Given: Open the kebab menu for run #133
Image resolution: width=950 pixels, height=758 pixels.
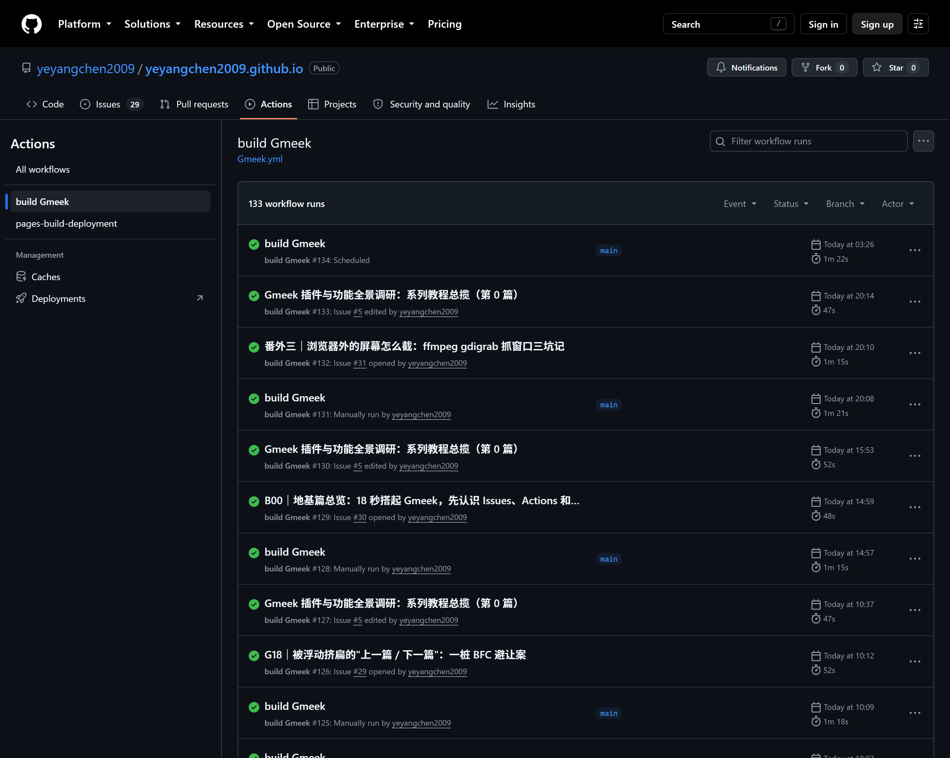Looking at the screenshot, I should pyautogui.click(x=915, y=302).
